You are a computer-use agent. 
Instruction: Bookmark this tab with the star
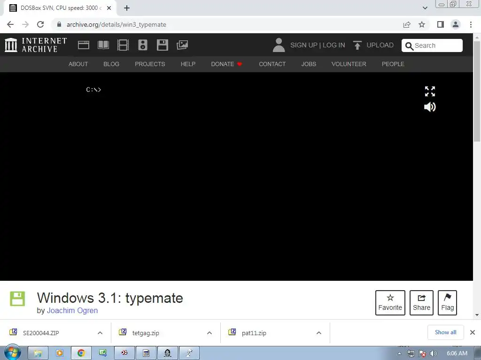[x=422, y=24]
